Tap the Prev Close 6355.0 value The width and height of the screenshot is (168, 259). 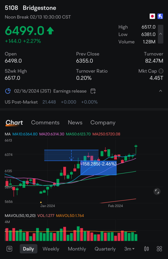(x=84, y=61)
